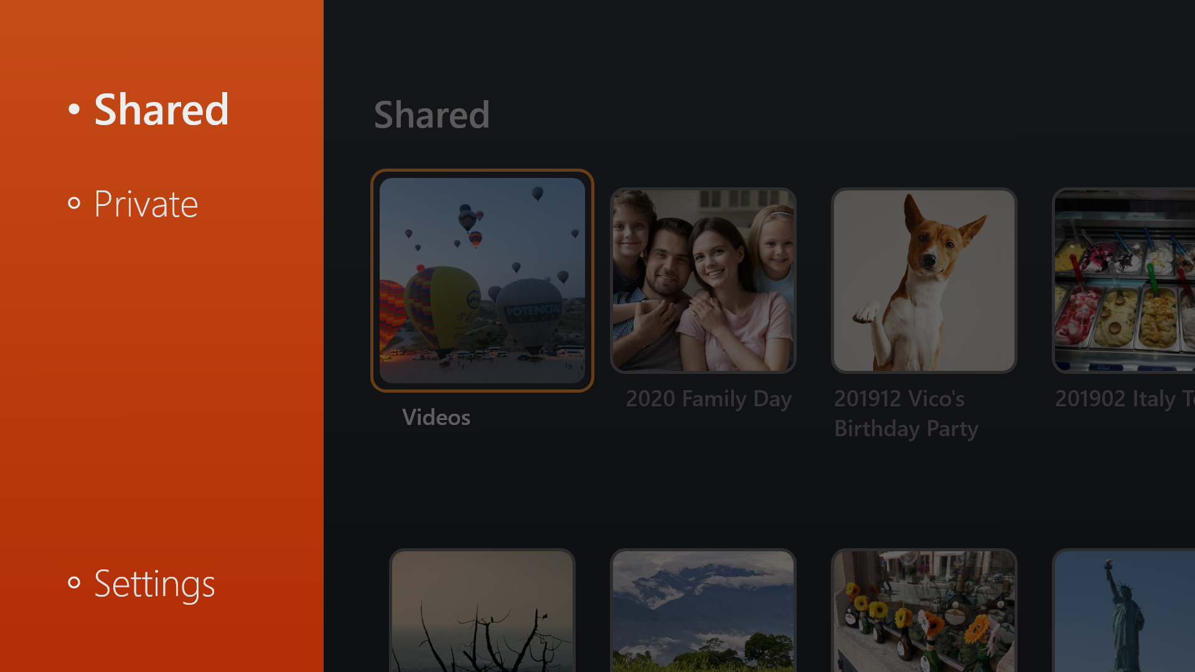Click the Videos label

pos(436,418)
